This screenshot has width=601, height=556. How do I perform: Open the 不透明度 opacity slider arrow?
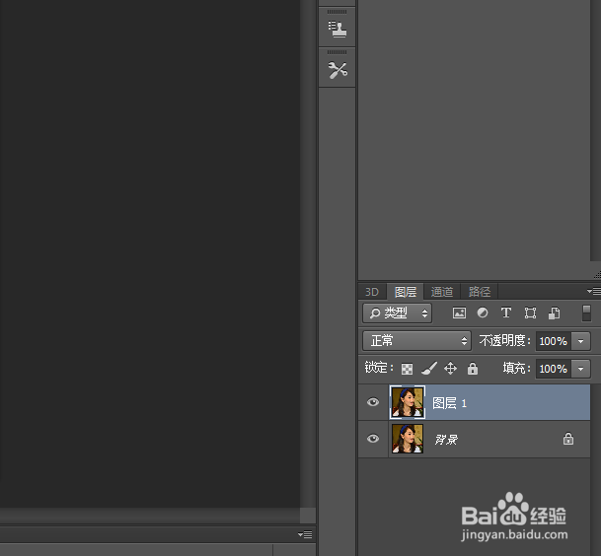coord(580,341)
